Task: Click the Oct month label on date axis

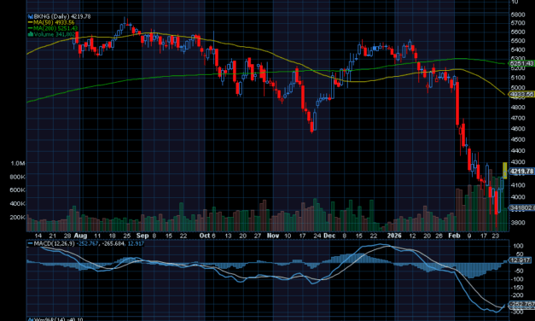Action: click(x=204, y=236)
